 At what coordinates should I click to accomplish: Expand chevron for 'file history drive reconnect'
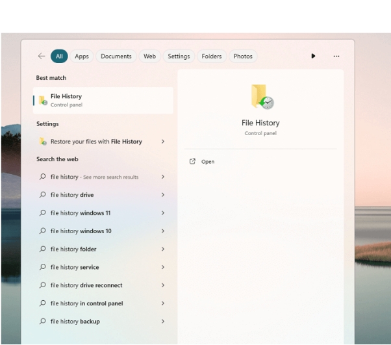coord(163,285)
